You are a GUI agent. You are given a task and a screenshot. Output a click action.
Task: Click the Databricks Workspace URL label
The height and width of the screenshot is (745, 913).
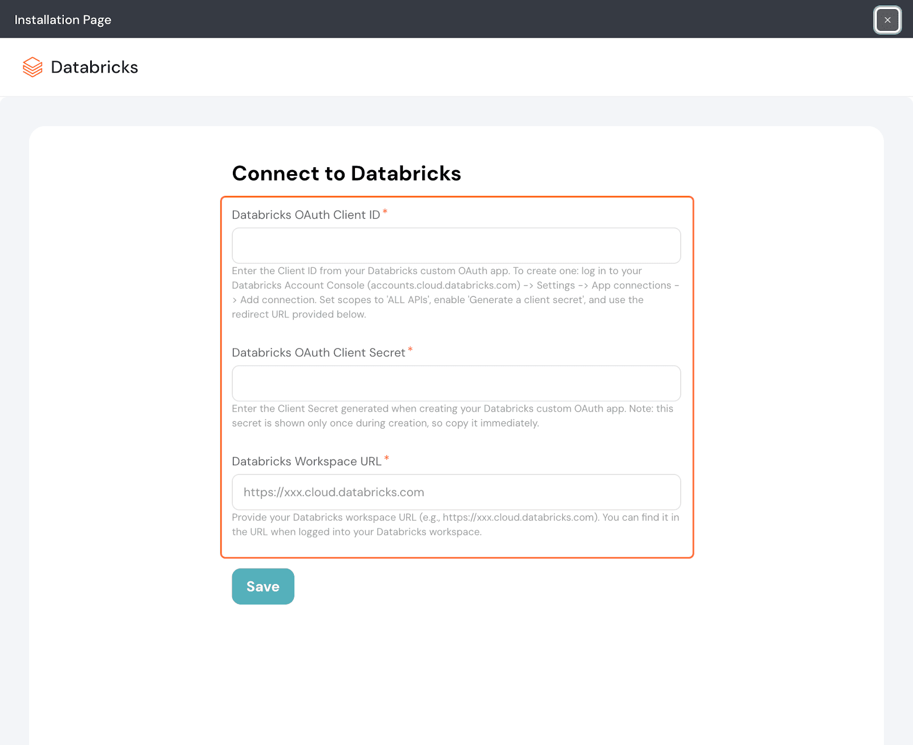[306, 461]
